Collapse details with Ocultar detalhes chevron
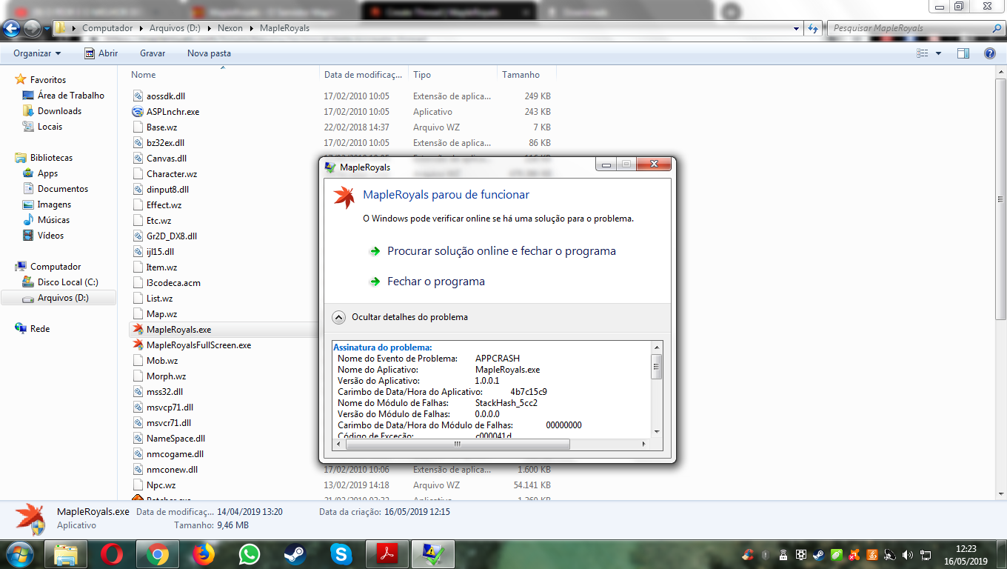Viewport: 1007px width, 569px height. pyautogui.click(x=338, y=317)
